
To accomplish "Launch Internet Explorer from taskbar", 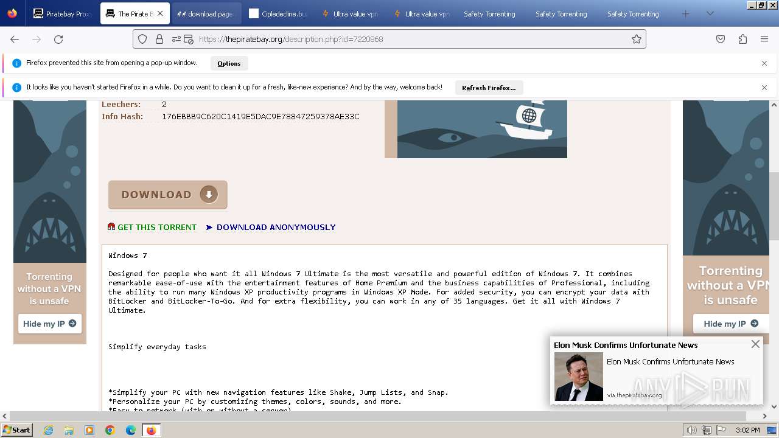I will 49,430.
